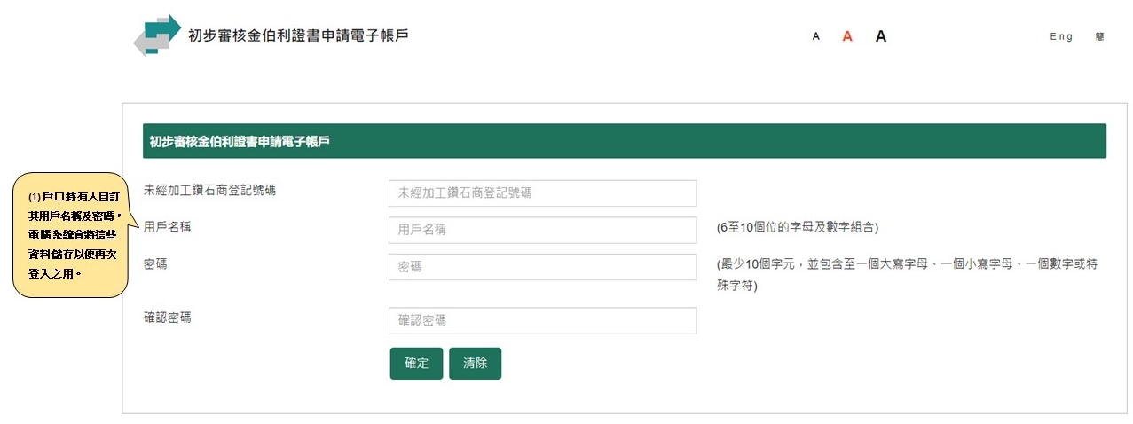Click the green arrow logo icon
Image resolution: width=1133 pixels, height=424 pixels.
point(157,35)
